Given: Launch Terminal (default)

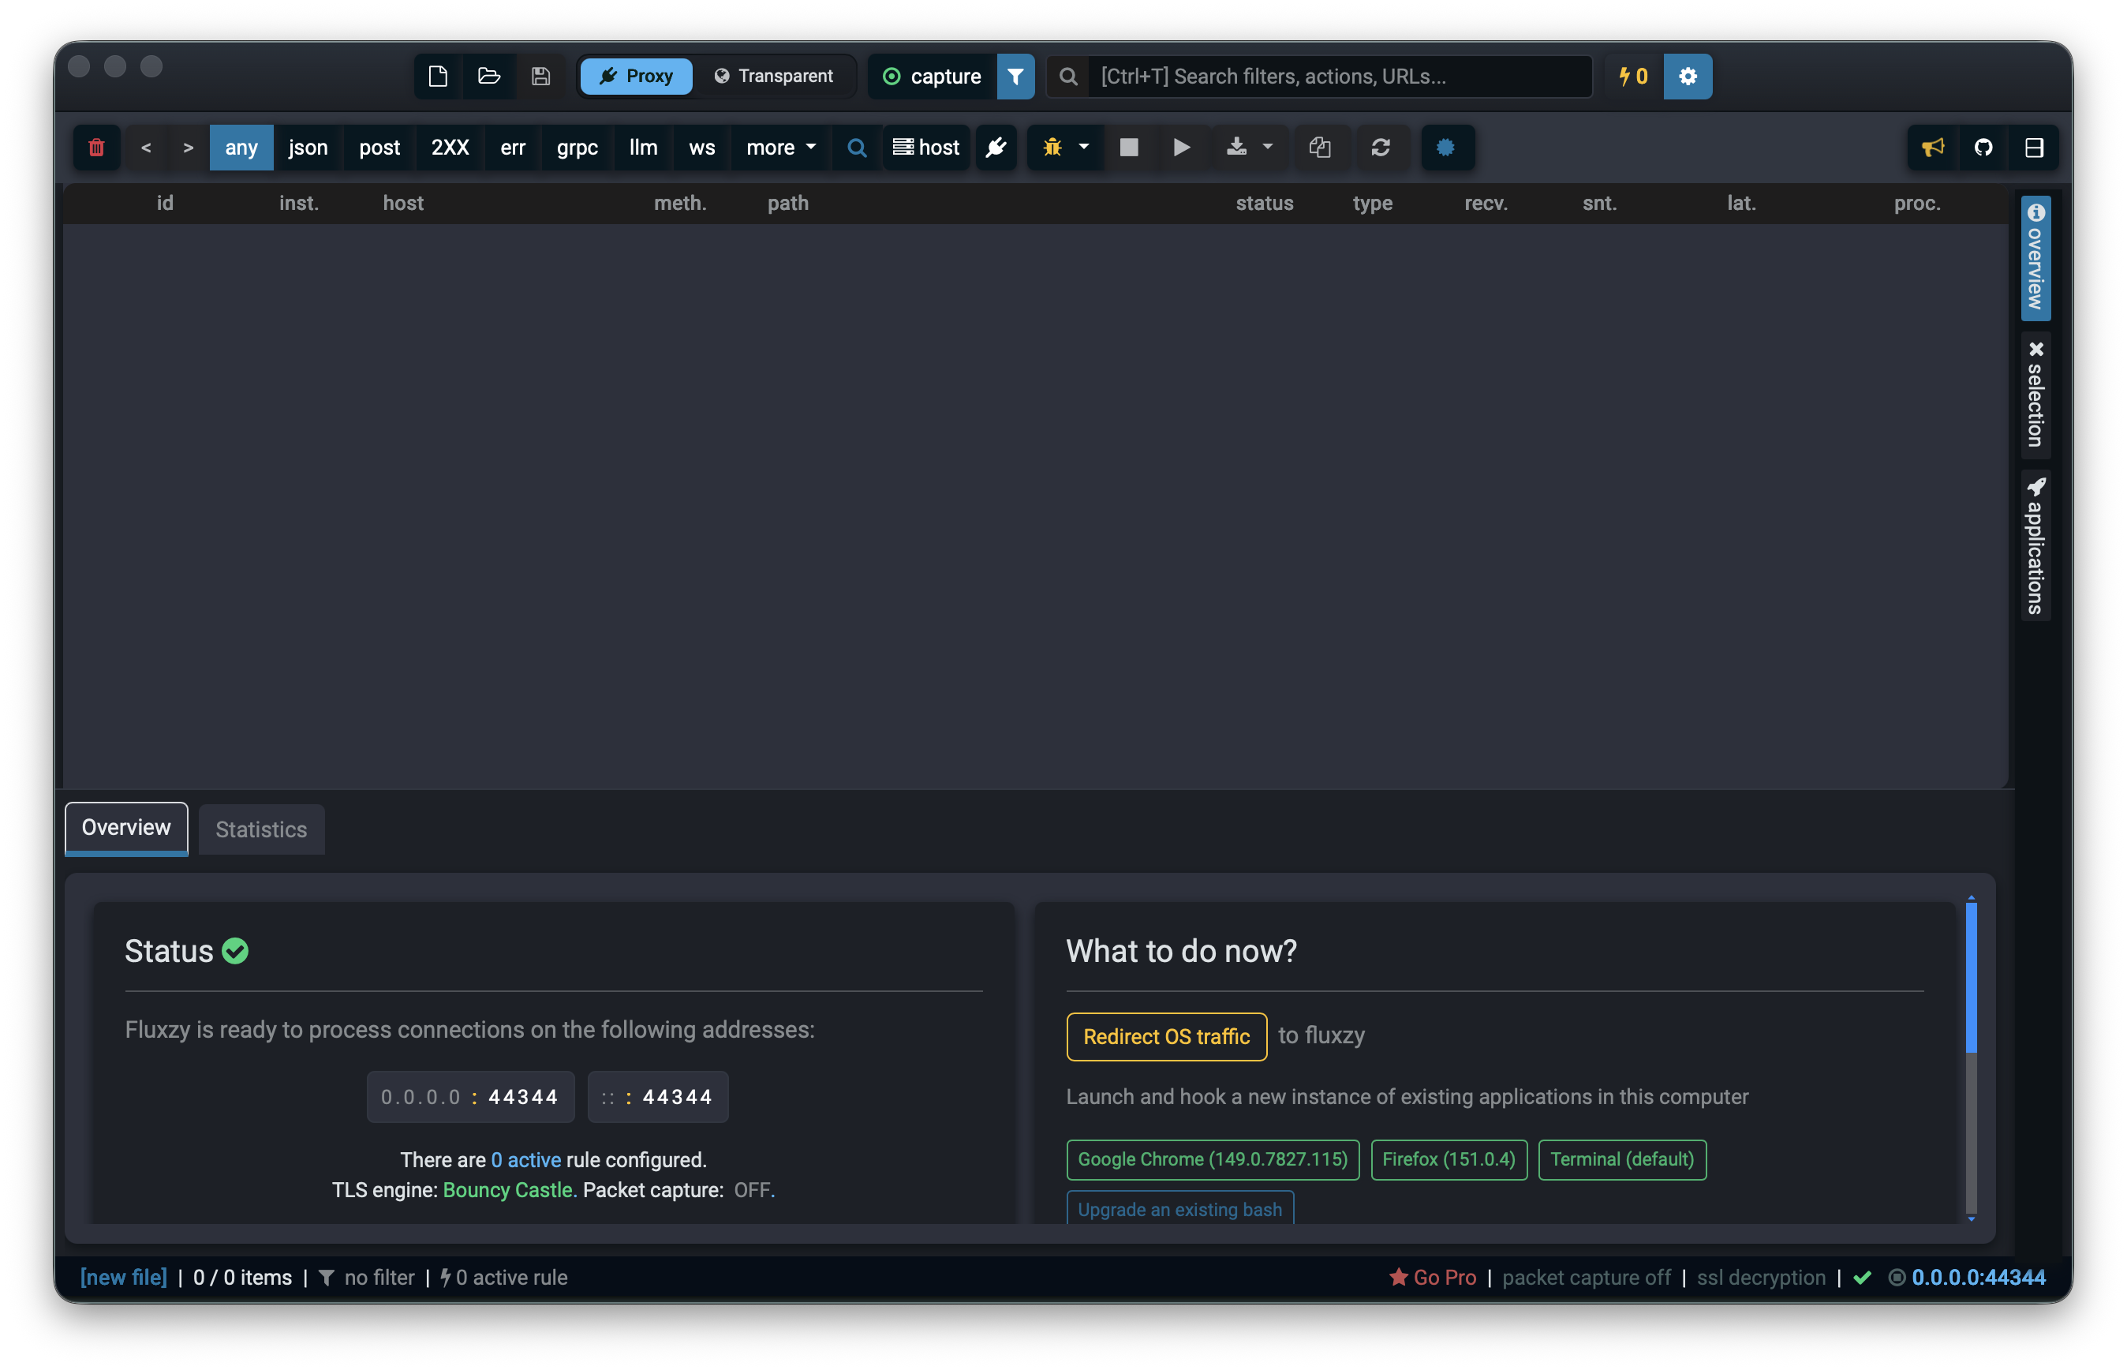Looking at the screenshot, I should (x=1622, y=1160).
